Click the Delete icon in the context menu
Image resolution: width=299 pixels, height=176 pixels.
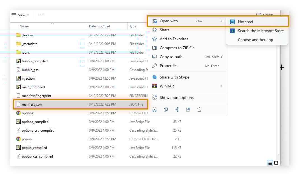pyautogui.click(x=199, y=110)
